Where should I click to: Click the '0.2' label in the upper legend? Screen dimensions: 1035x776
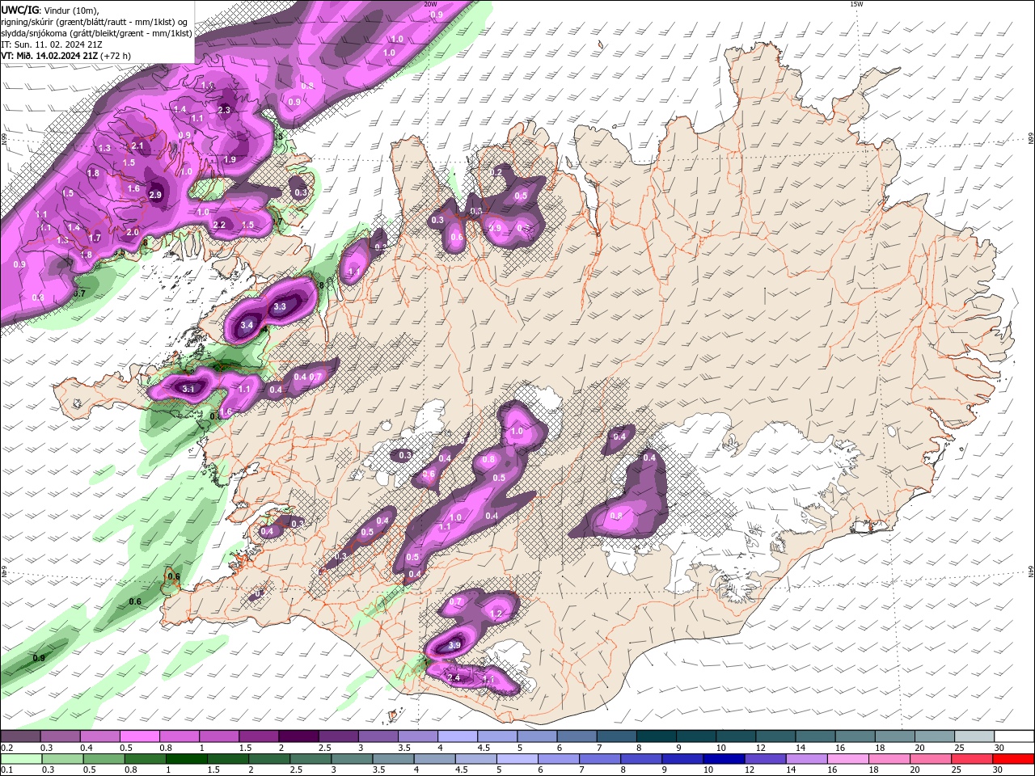point(6,748)
